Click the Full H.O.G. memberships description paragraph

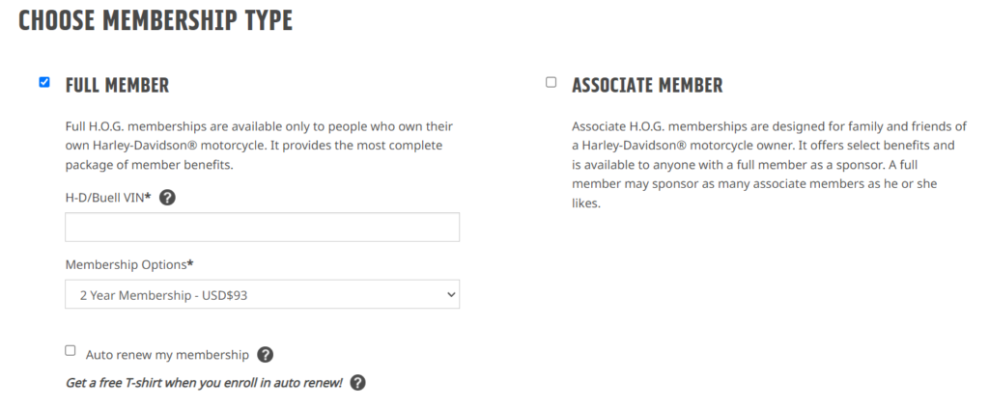259,146
